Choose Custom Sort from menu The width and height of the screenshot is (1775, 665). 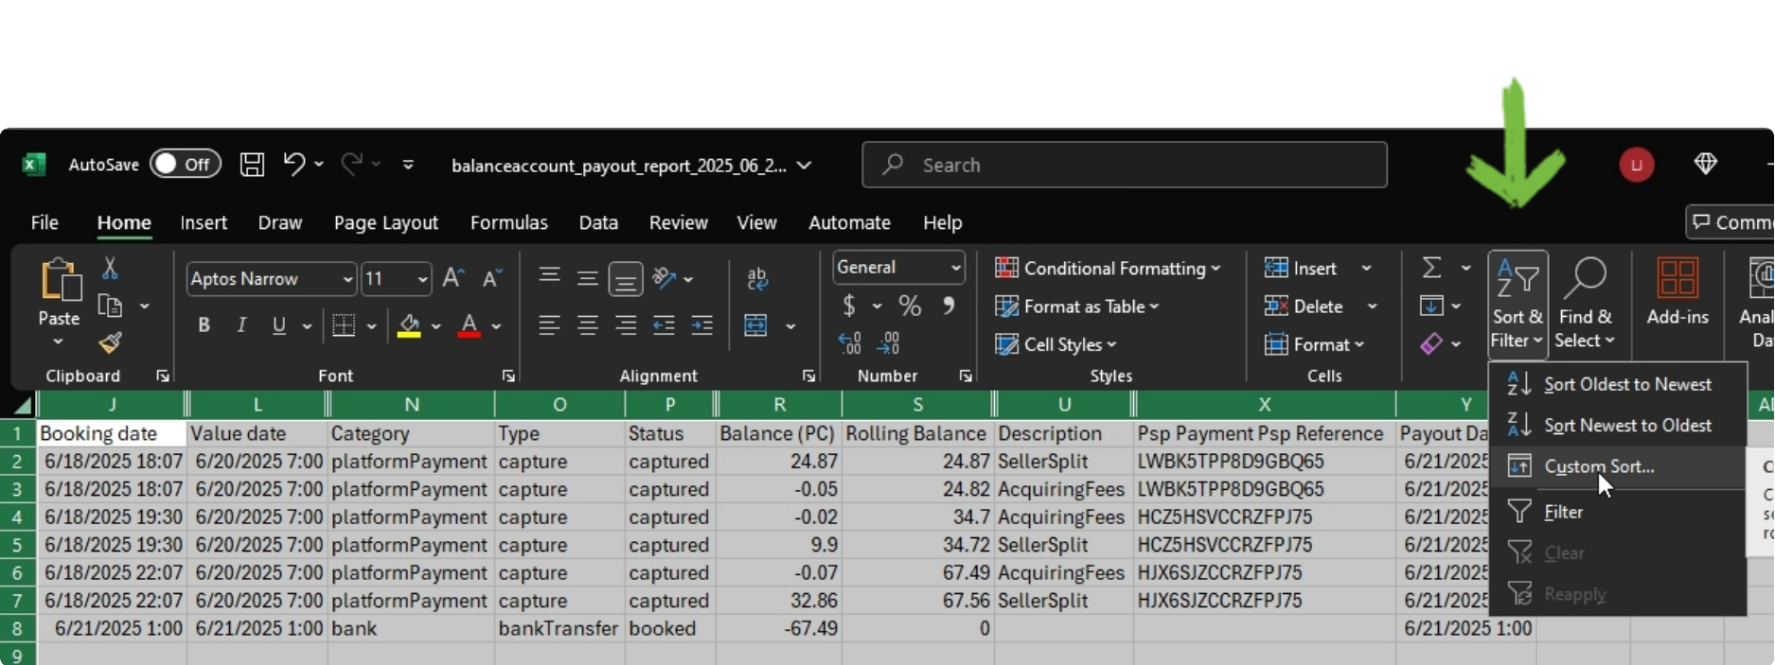(x=1598, y=466)
